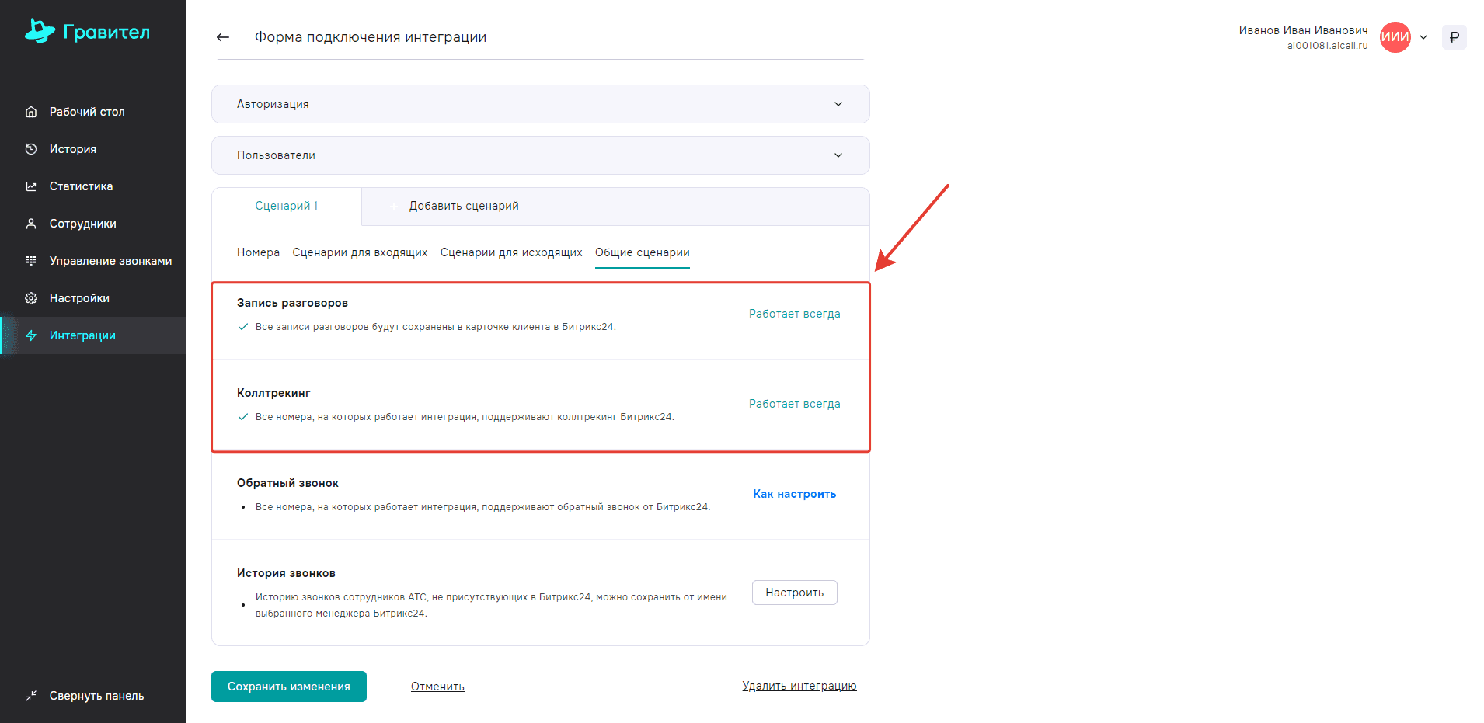Open the user account dropdown chevron
The width and height of the screenshot is (1484, 723).
click(1423, 37)
